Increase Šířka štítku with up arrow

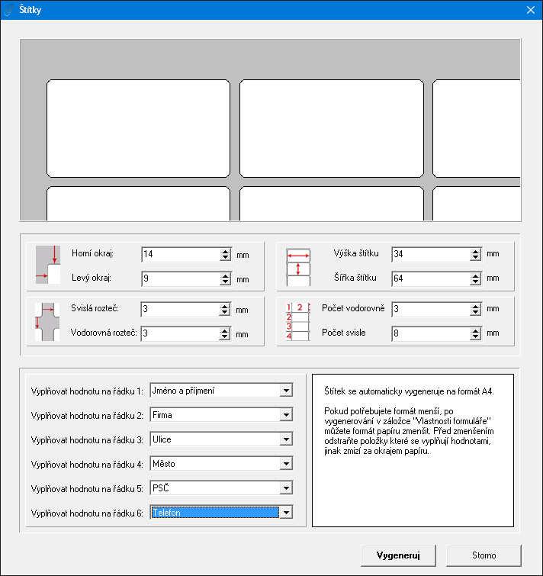(x=475, y=275)
